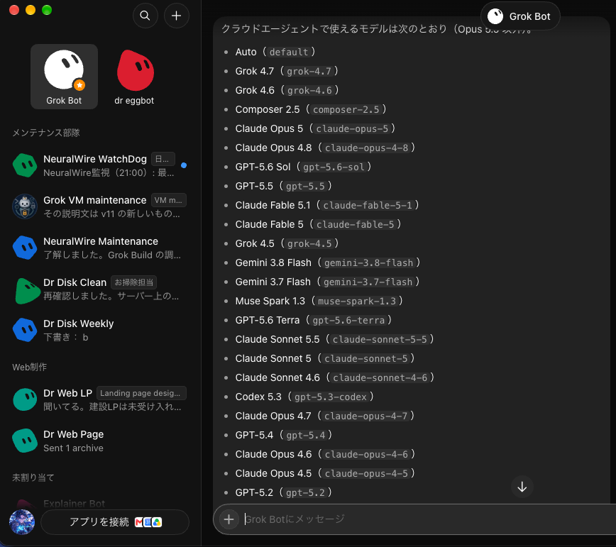
Task: Click the GPT-5.4 list item text
Action: [x=254, y=435]
